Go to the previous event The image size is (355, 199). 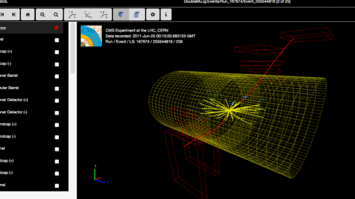click(x=2, y=14)
